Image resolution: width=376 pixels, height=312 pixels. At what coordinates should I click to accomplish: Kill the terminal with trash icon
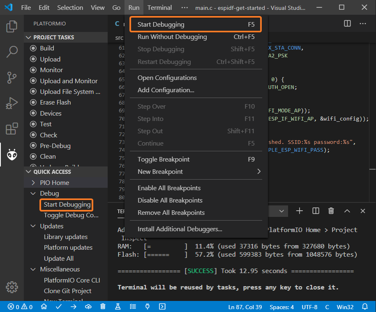coord(331,211)
